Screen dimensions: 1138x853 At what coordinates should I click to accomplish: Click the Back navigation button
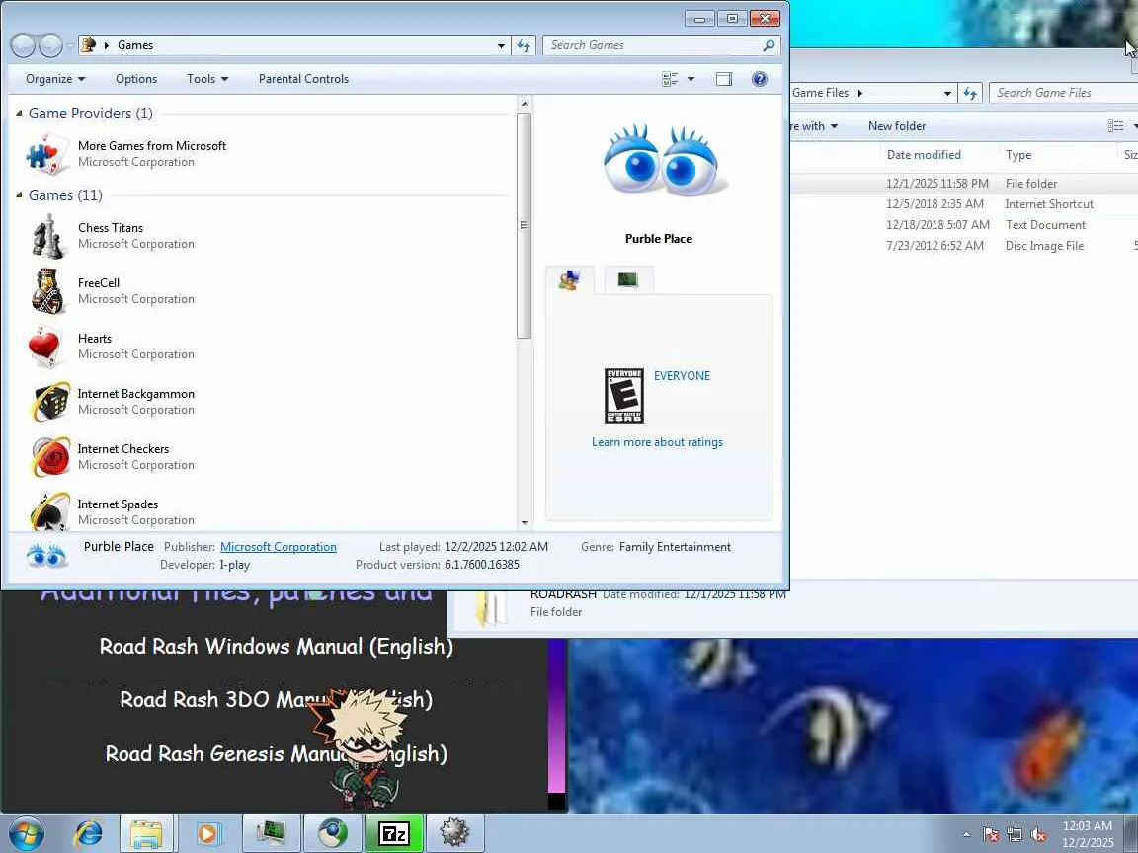pos(24,45)
